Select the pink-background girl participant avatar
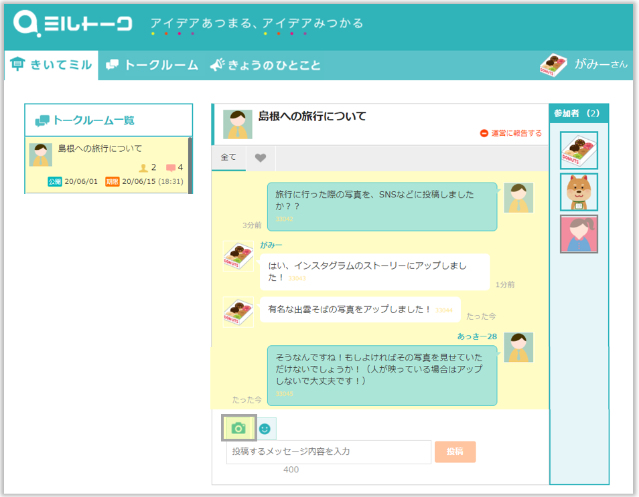The width and height of the screenshot is (639, 497). 579,234
